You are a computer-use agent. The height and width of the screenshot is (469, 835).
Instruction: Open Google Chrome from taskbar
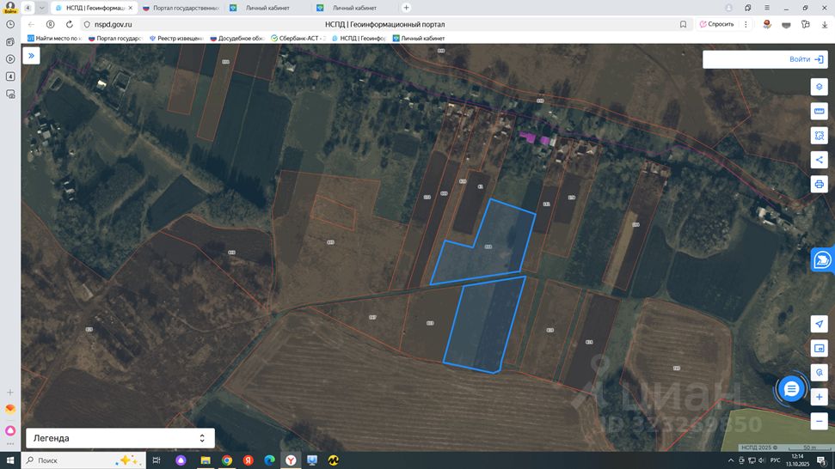[227, 460]
